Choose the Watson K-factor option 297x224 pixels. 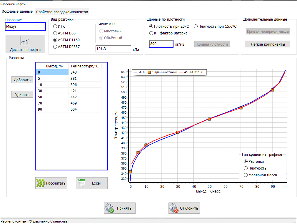[151, 33]
